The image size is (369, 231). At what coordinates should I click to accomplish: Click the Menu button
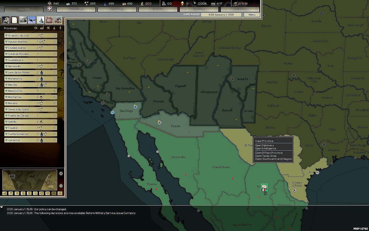[x=252, y=15]
